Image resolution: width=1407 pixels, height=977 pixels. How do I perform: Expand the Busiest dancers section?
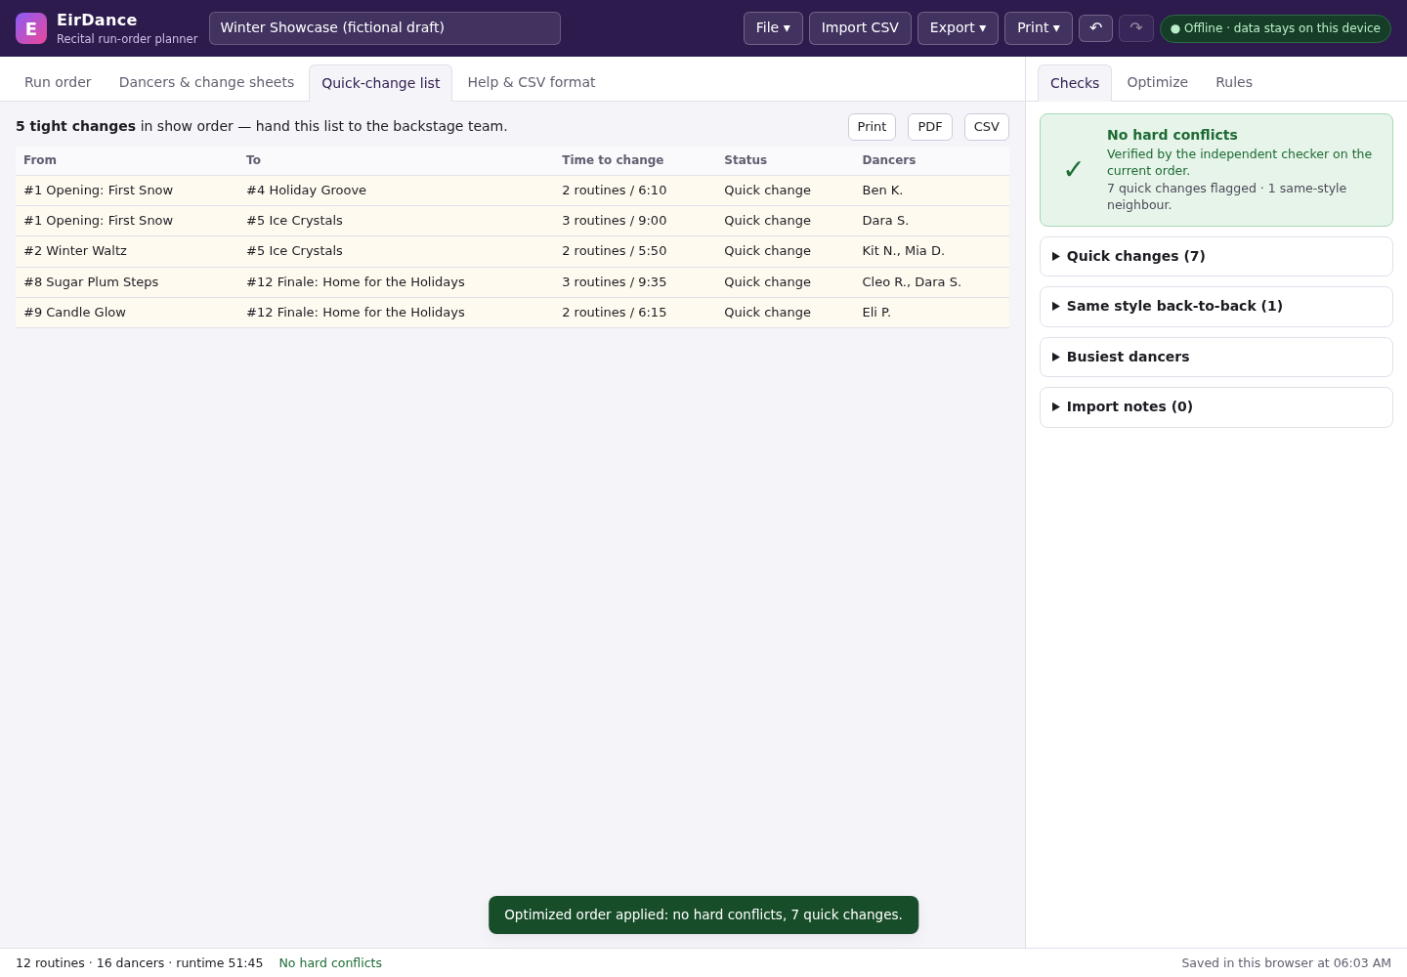click(x=1216, y=357)
